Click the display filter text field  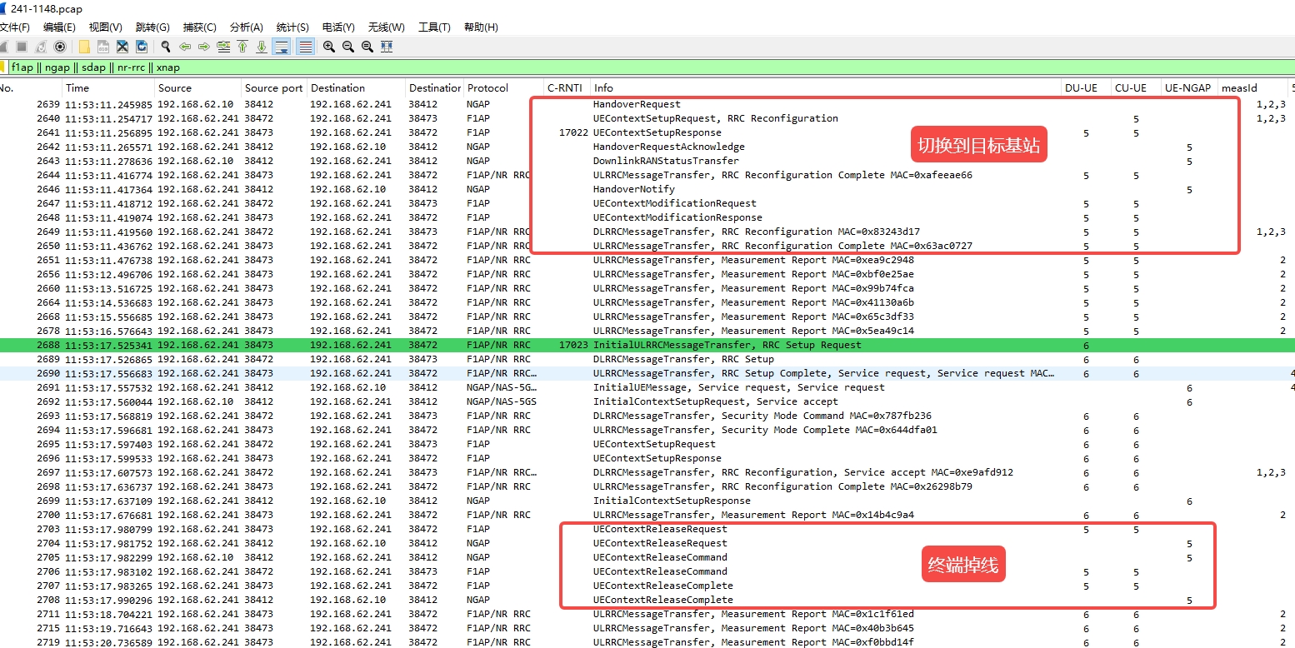583,67
